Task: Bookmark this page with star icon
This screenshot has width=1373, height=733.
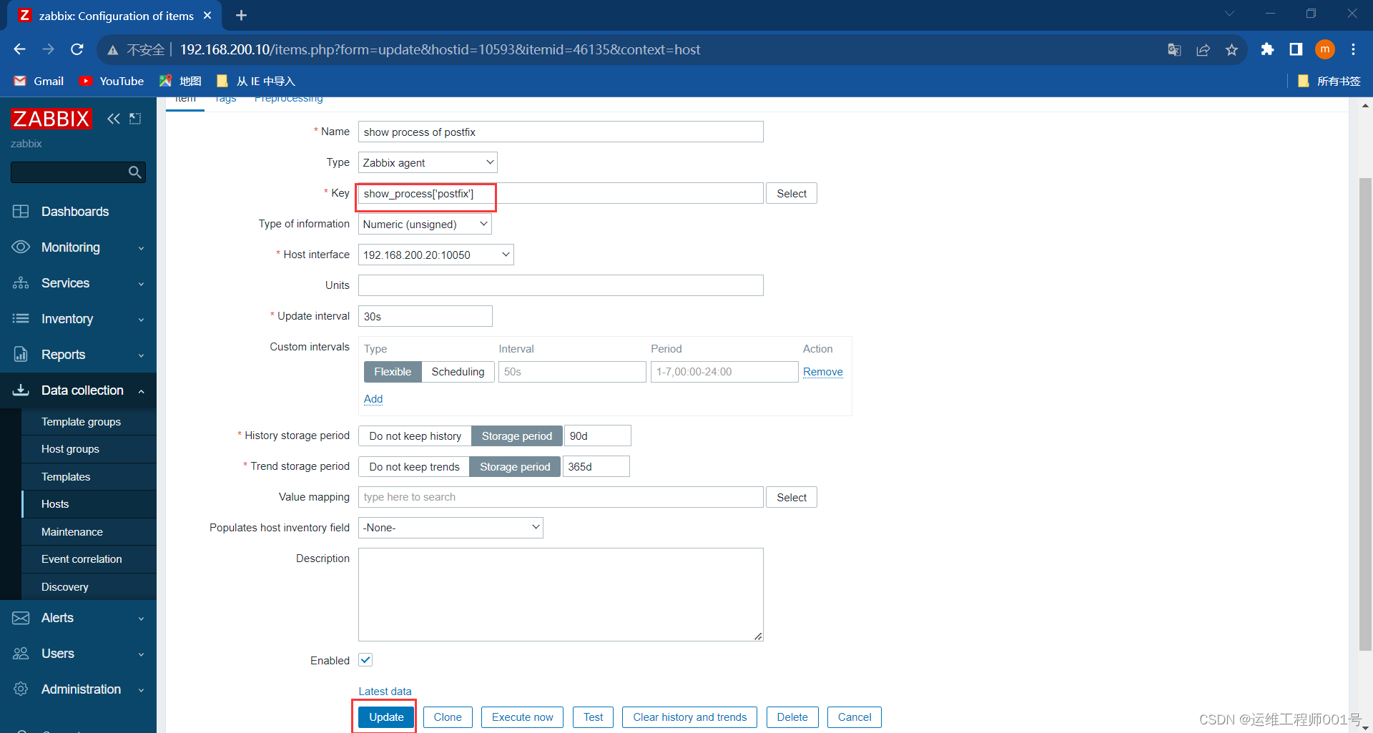Action: (1231, 49)
